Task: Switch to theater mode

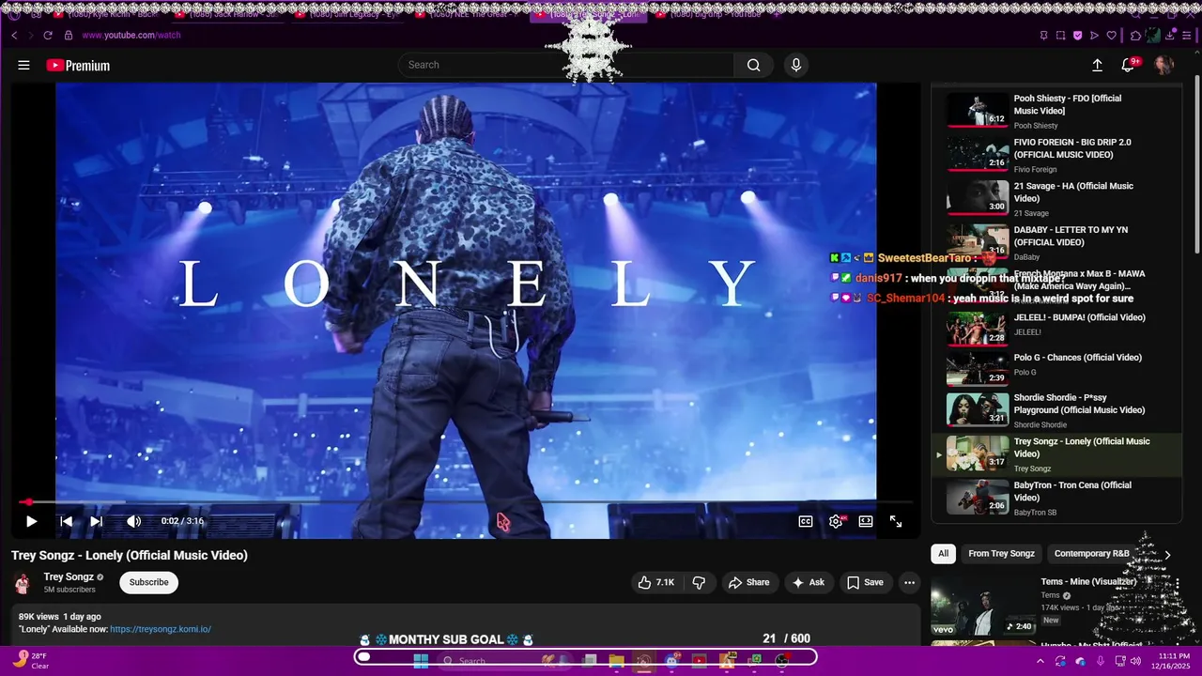Action: pos(866,521)
